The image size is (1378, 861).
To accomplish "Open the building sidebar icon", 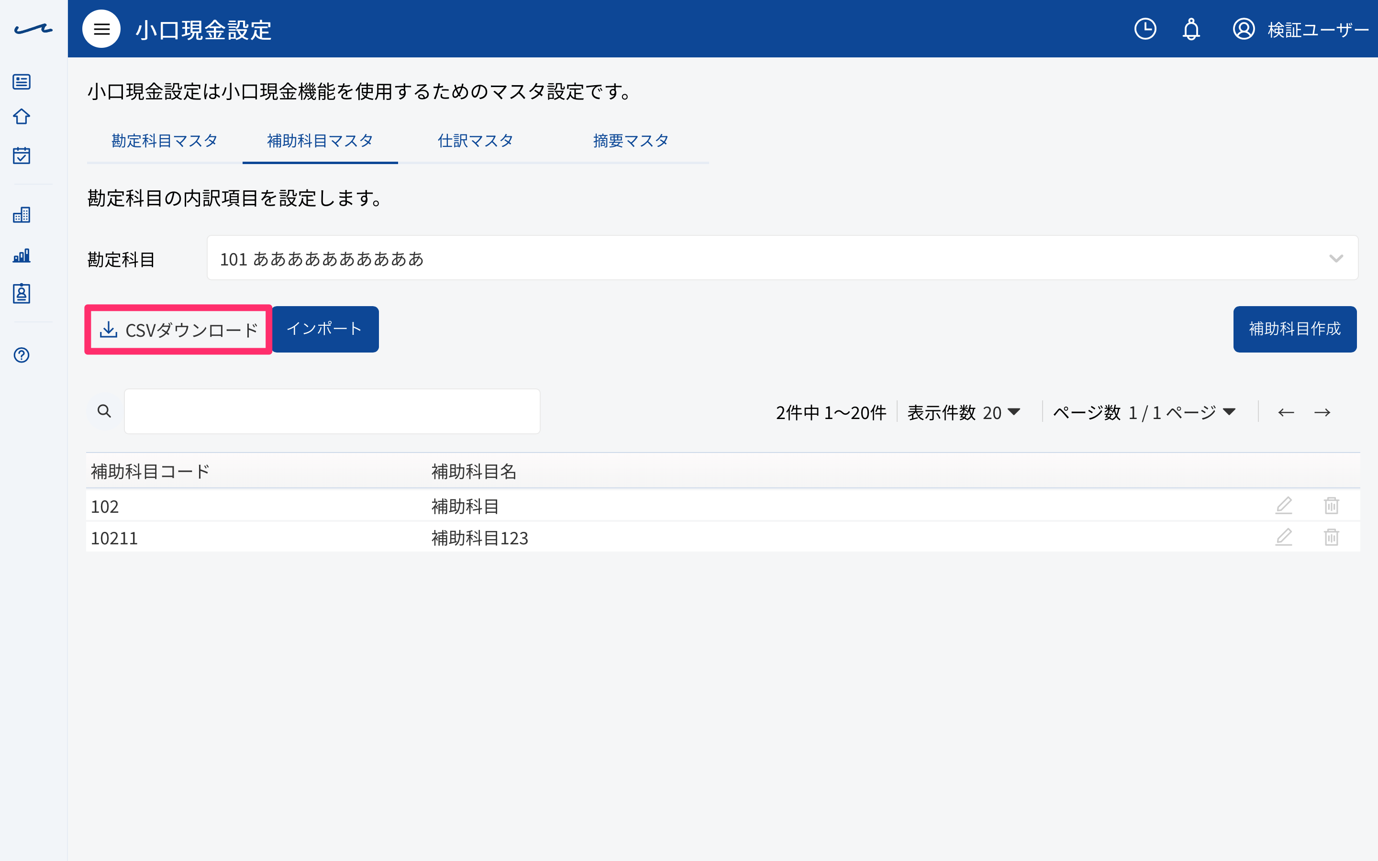I will click(22, 215).
